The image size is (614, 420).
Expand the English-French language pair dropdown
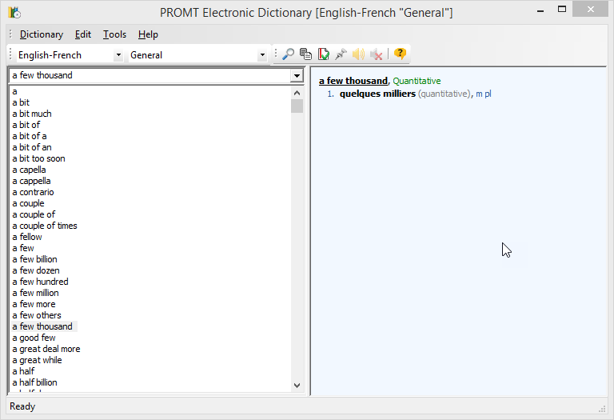coord(118,55)
